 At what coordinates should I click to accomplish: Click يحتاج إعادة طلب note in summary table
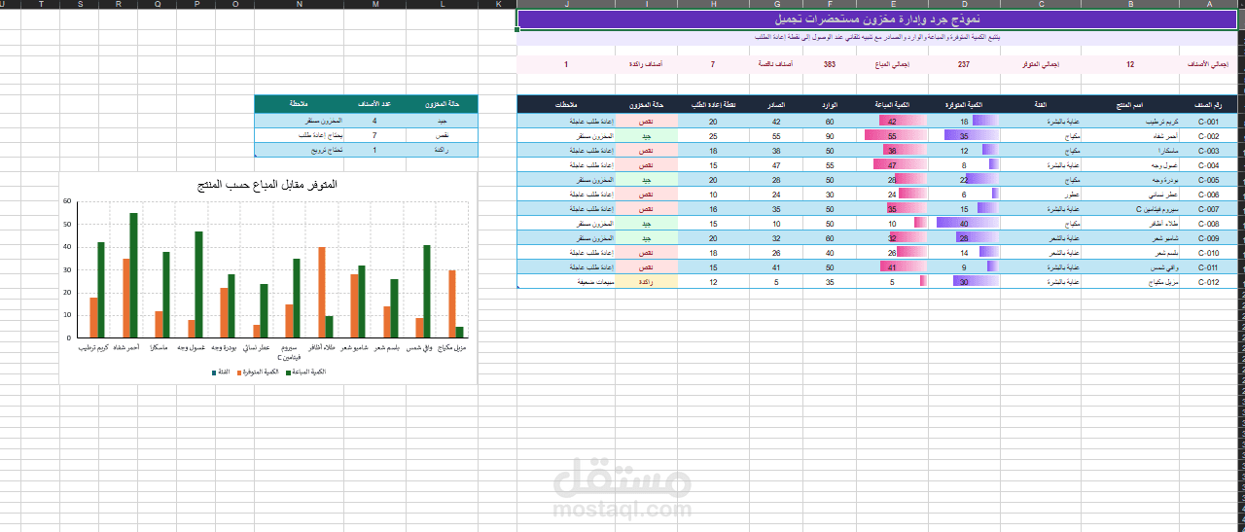click(299, 135)
